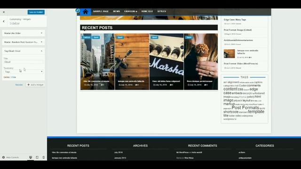Click the 'wordpress.tv' tag in cloud

point(230,119)
